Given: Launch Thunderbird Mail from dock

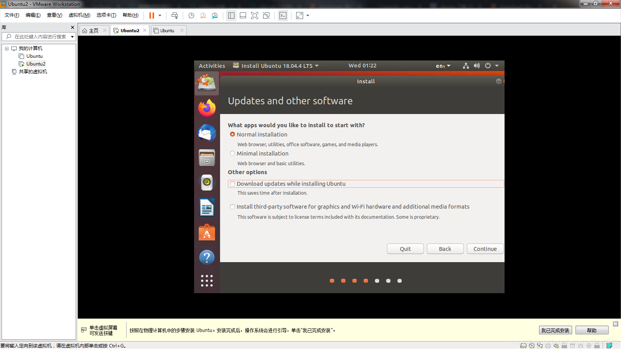Looking at the screenshot, I should [x=207, y=133].
